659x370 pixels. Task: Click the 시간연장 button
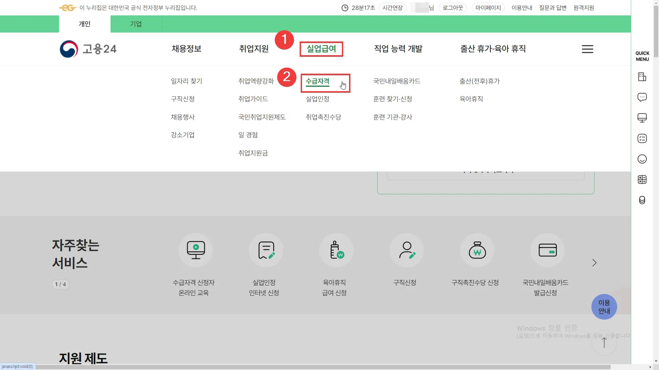tap(392, 8)
